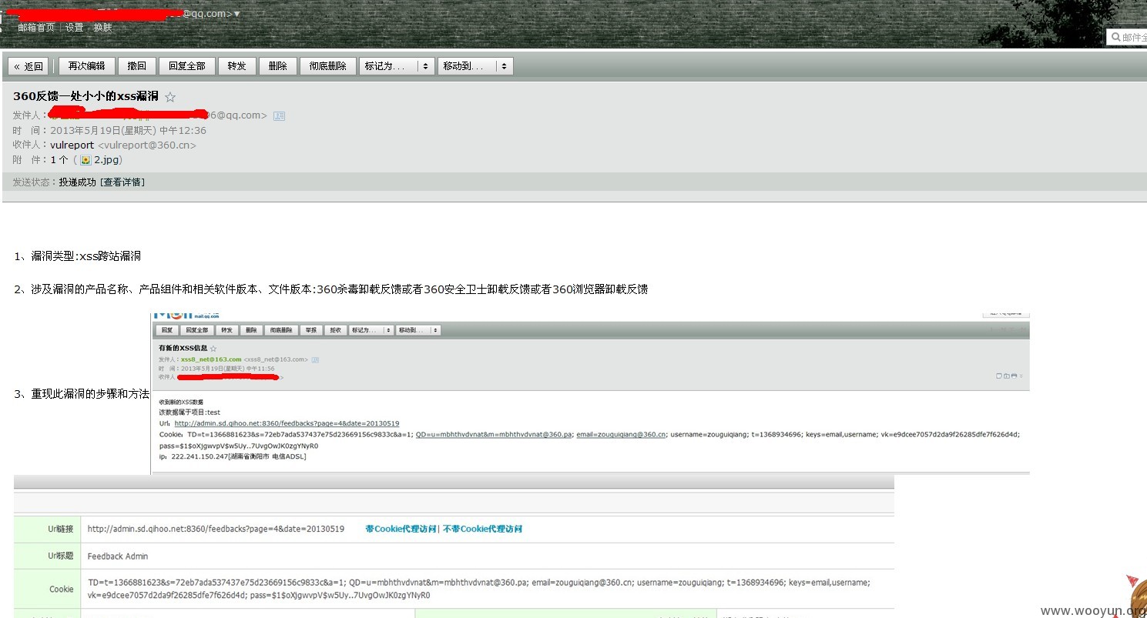Click the 举报 button in embedded screenshot
The width and height of the screenshot is (1147, 618).
click(310, 330)
